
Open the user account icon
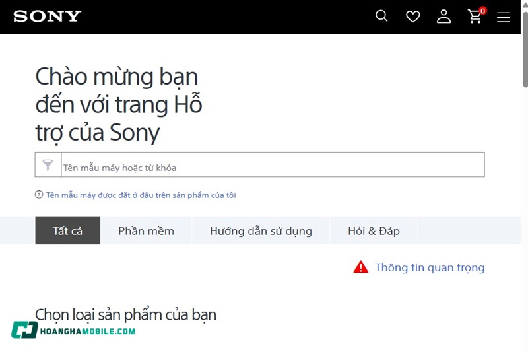coord(444,17)
